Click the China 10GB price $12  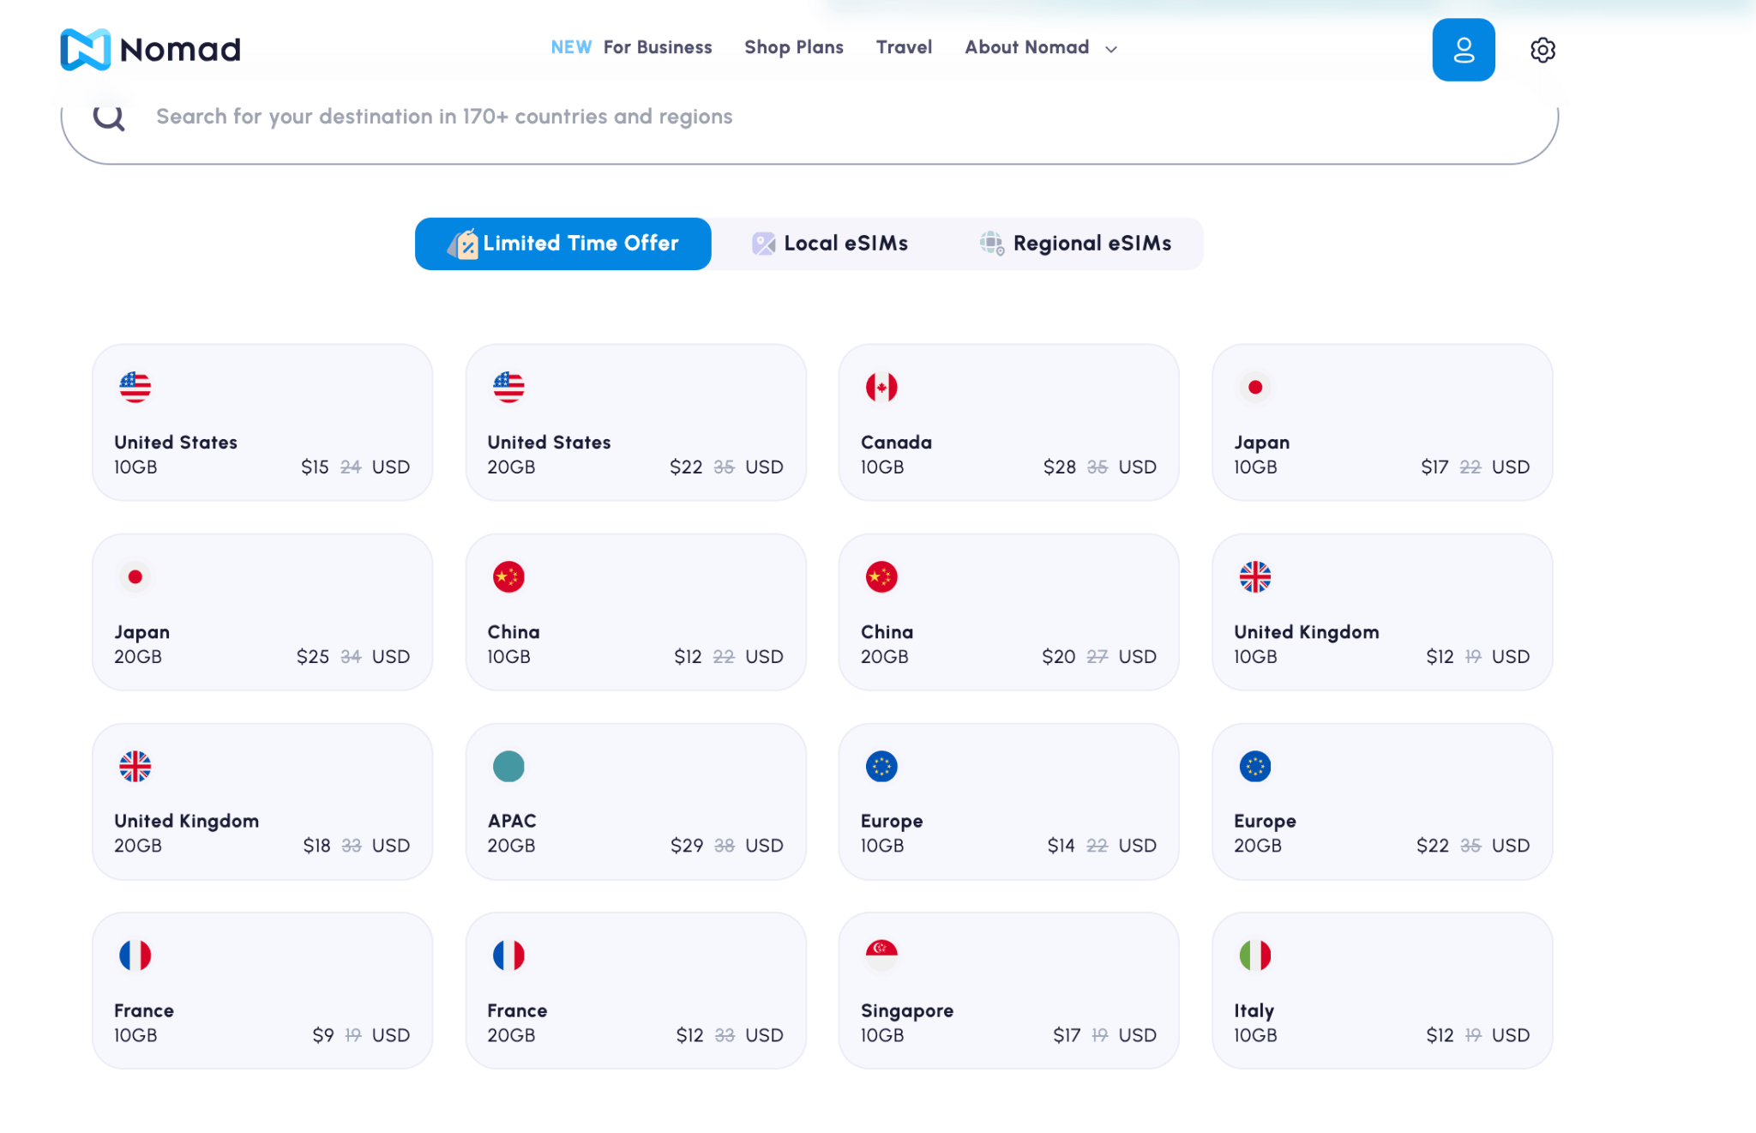coord(688,657)
